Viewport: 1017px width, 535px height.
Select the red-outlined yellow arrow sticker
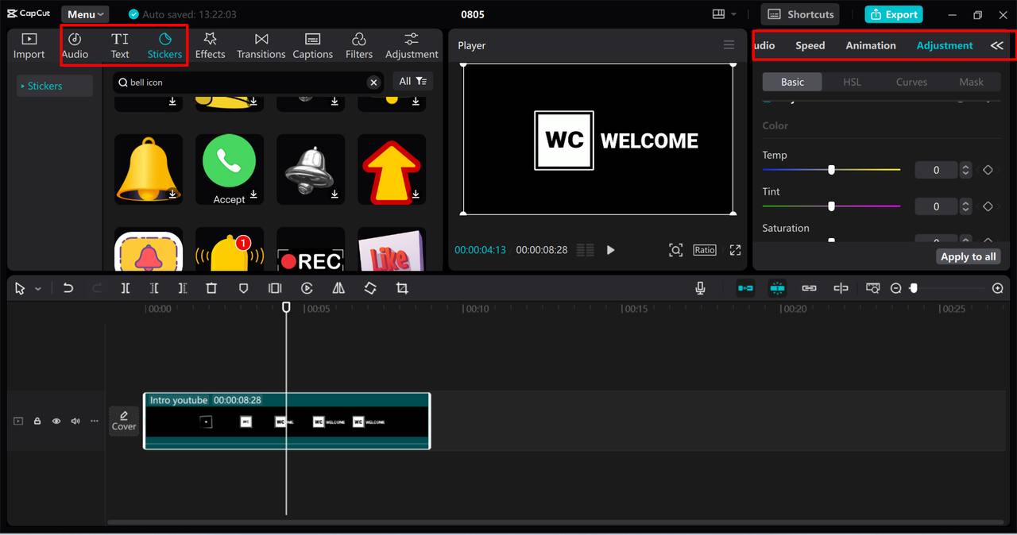coord(392,169)
